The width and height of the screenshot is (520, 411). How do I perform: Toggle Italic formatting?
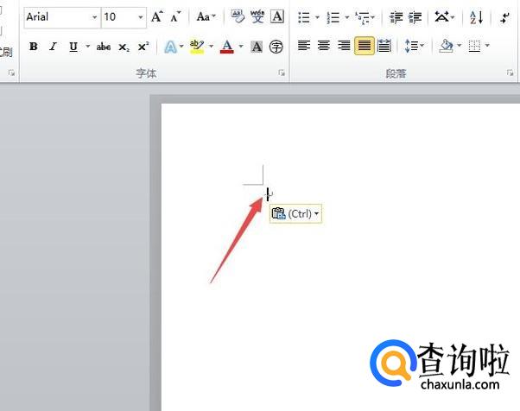point(53,47)
